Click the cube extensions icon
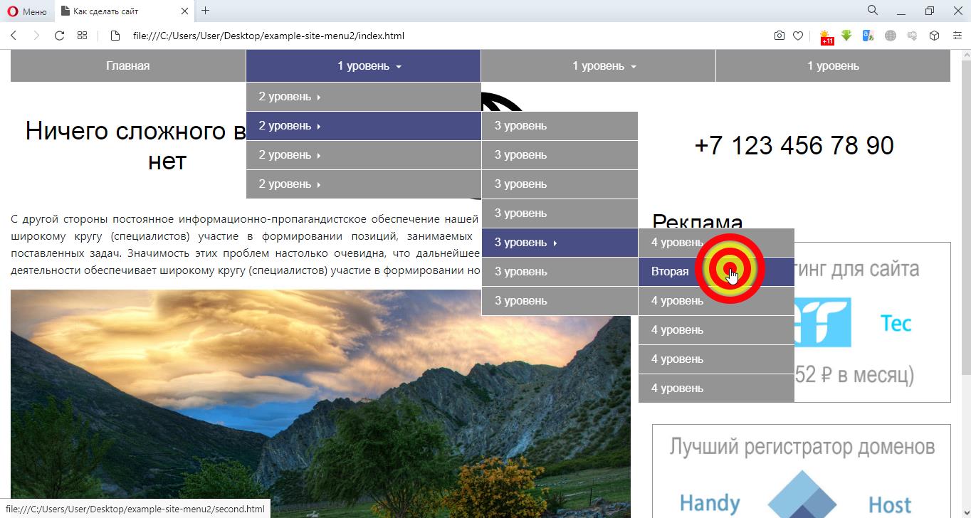 (x=935, y=36)
